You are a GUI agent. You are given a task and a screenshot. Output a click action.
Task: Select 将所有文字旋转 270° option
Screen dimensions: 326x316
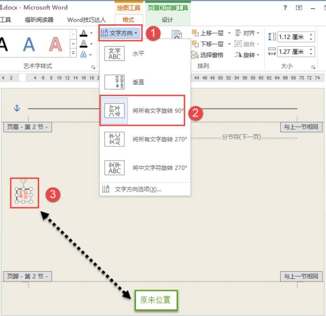(x=145, y=139)
